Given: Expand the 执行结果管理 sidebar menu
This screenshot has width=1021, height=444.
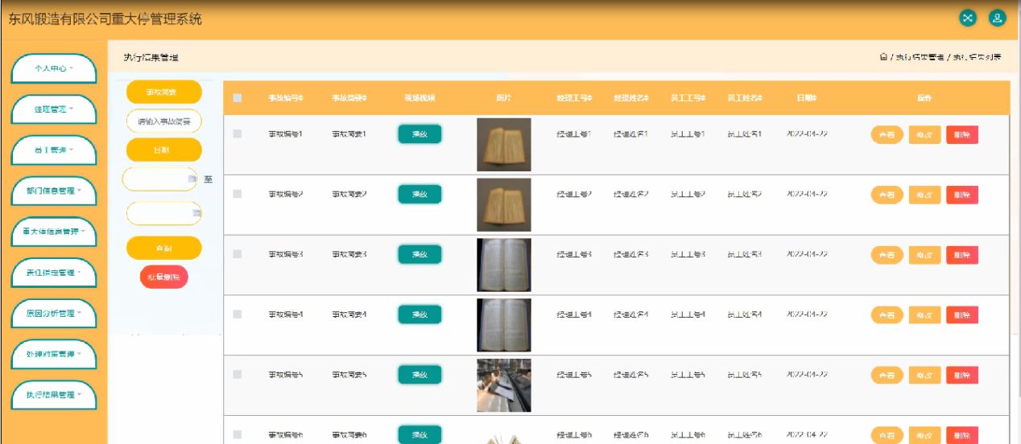Looking at the screenshot, I should (x=54, y=395).
